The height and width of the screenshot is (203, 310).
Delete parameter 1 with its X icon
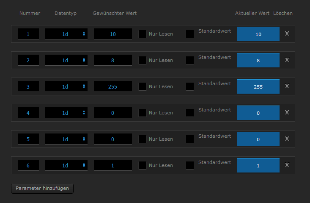click(x=287, y=34)
